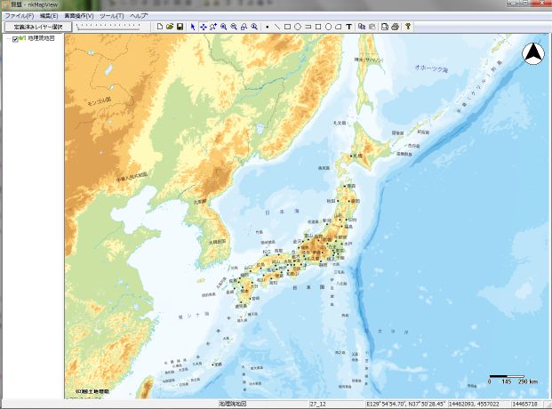Click the New file icon
Screen dimensions: 552x409
tap(159, 27)
